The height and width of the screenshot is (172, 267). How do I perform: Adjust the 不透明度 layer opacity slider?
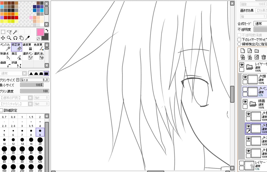coord(260,29)
